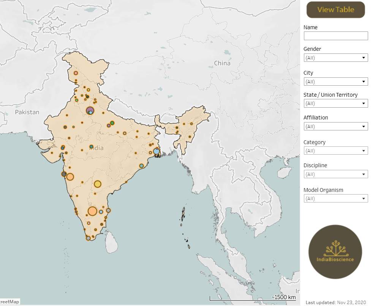Expand the Discipline dropdown
Viewport: 389px width, 306px height.
pyautogui.click(x=336, y=174)
